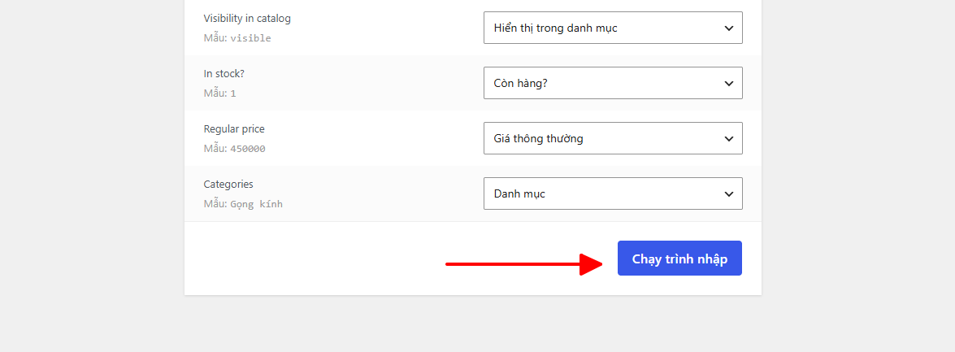Viewport: 955px width, 352px height.
Task: Click the "In stock?" column label
Action: [224, 74]
